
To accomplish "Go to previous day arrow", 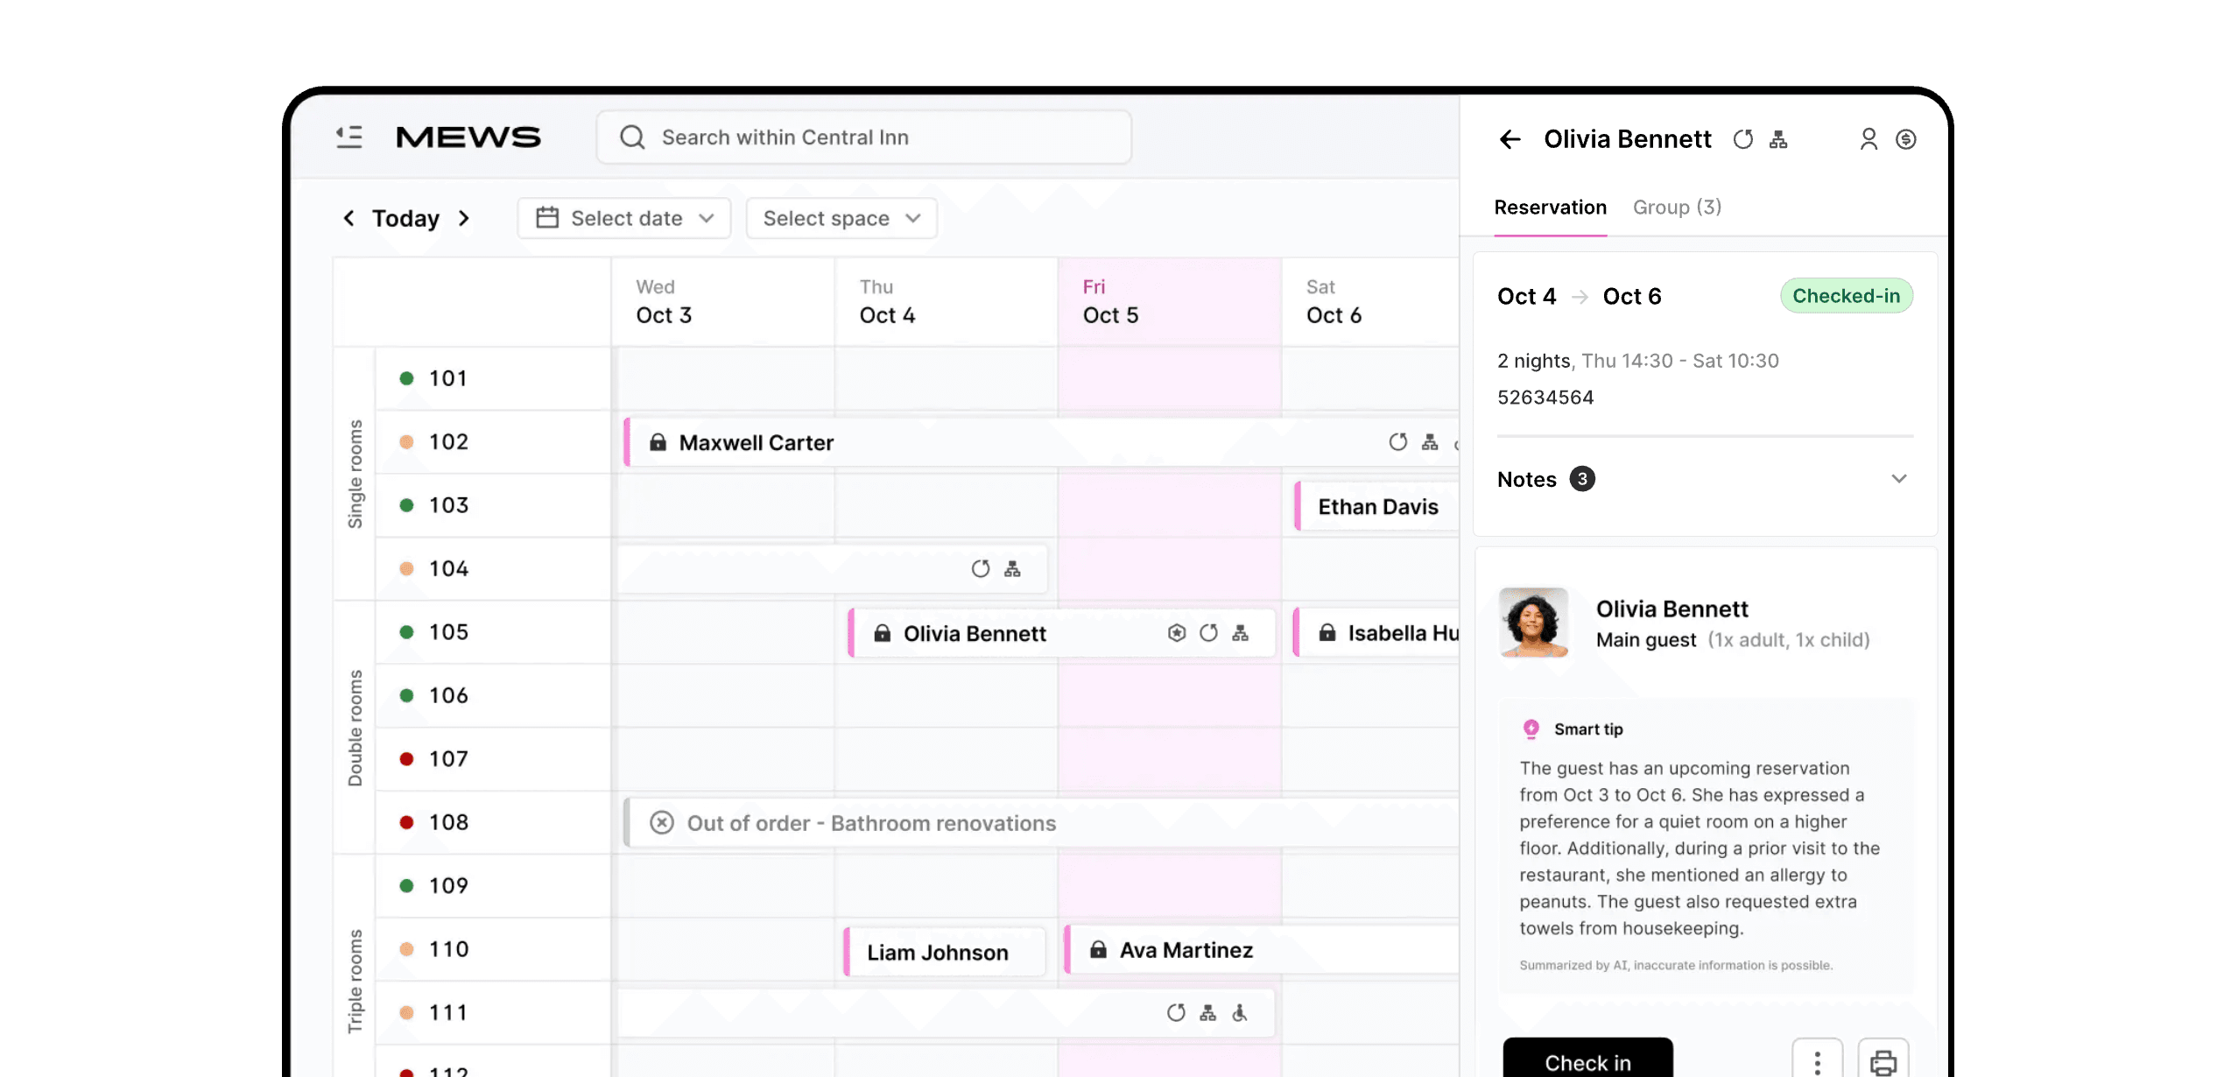I will [348, 218].
